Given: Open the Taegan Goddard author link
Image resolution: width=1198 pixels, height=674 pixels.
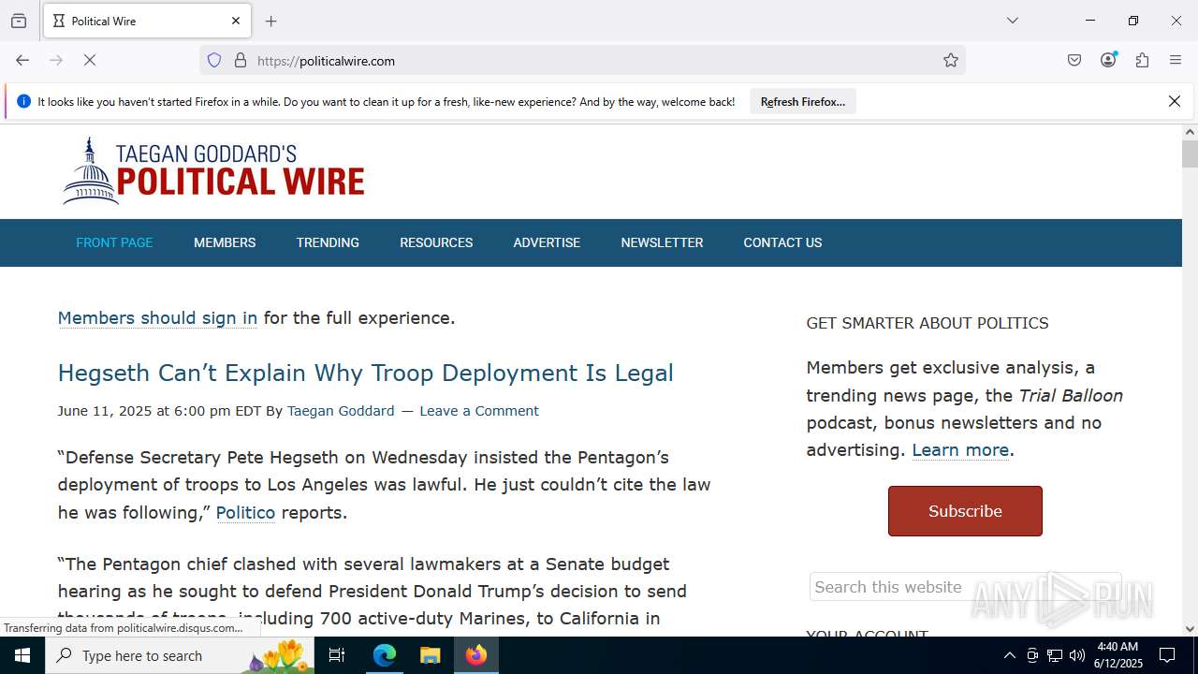Looking at the screenshot, I should (341, 411).
